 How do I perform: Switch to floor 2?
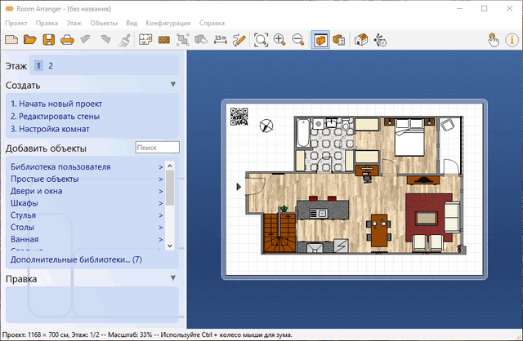coord(51,65)
